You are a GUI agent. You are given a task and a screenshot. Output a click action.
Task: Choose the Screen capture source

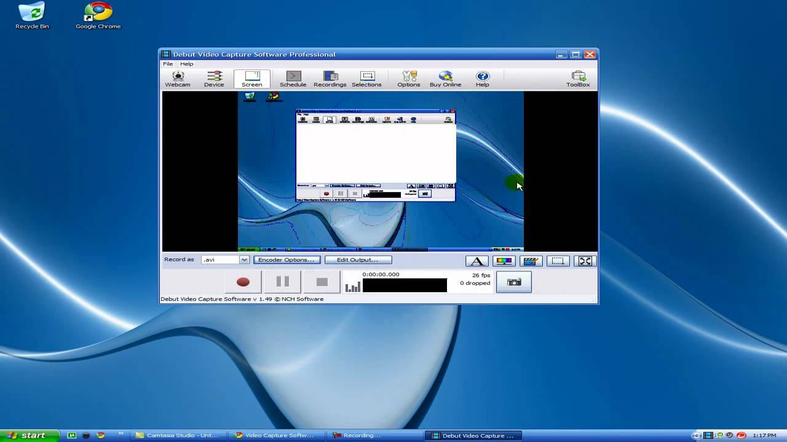point(251,79)
